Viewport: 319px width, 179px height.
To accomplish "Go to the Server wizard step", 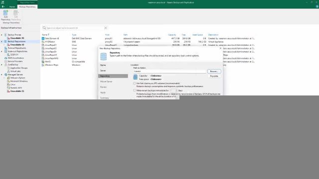I will [103, 71].
